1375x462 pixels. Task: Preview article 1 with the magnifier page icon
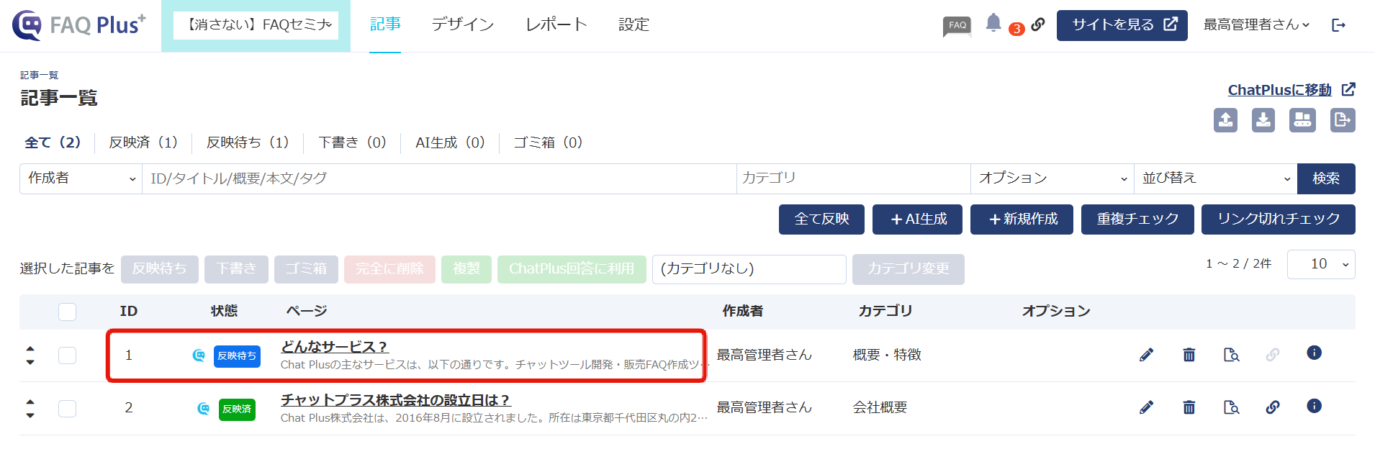tap(1232, 354)
